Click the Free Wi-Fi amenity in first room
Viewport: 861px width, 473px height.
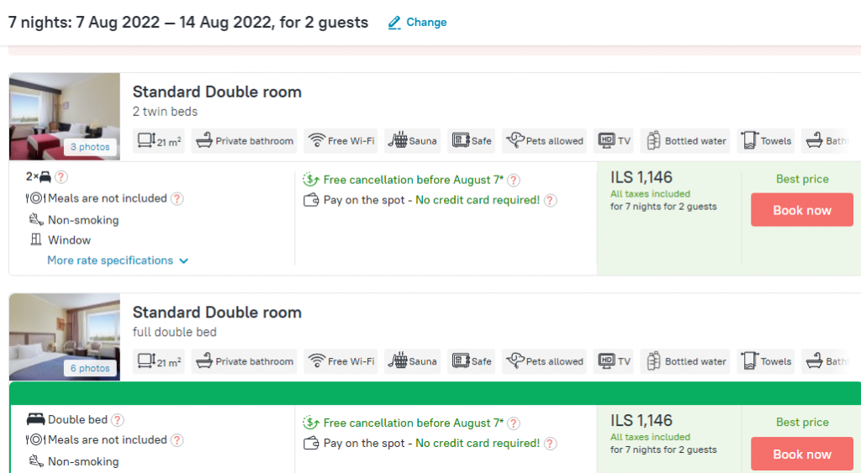341,141
